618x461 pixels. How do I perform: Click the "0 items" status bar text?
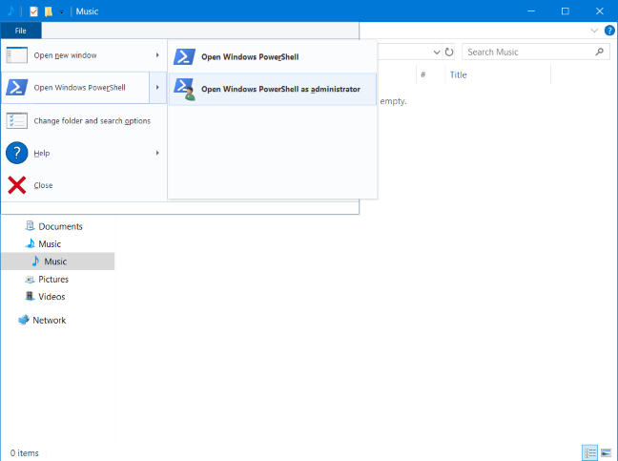(x=25, y=453)
